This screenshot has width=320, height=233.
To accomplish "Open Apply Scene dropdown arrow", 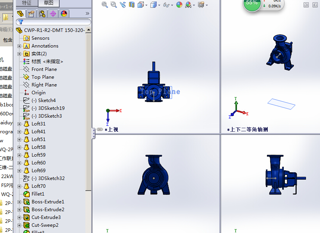I will (x=194, y=5).
